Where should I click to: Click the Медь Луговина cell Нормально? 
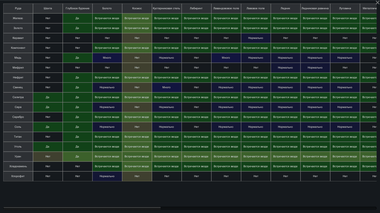pos(345,58)
